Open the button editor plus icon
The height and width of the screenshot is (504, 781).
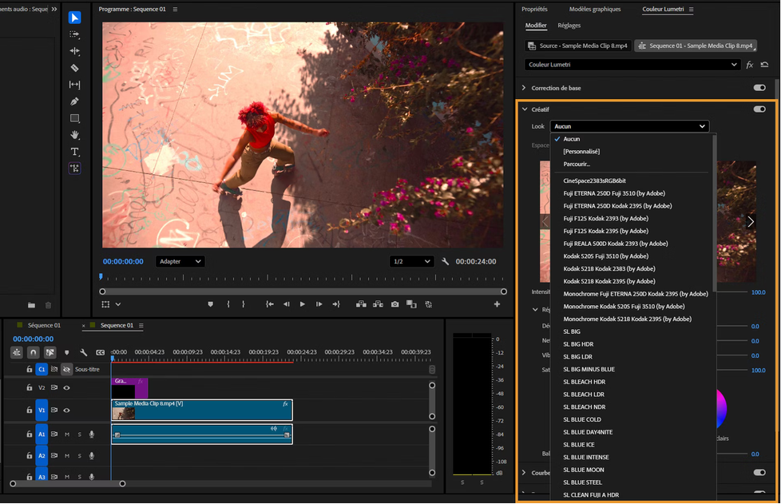[x=497, y=304]
